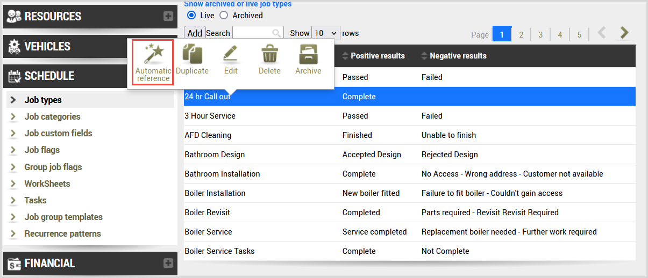This screenshot has height=278, width=648.
Task: Go to next page arrow
Action: (624, 33)
